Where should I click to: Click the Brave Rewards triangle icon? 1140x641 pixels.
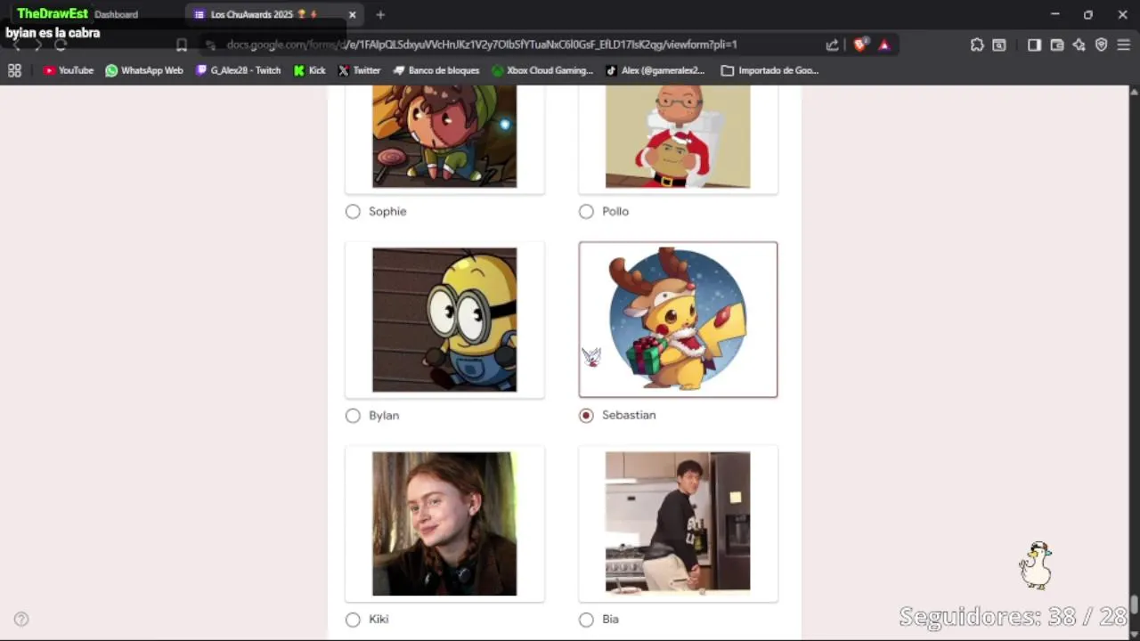pyautogui.click(x=883, y=45)
